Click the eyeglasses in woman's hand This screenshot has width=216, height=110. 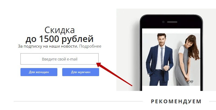pos(190,82)
